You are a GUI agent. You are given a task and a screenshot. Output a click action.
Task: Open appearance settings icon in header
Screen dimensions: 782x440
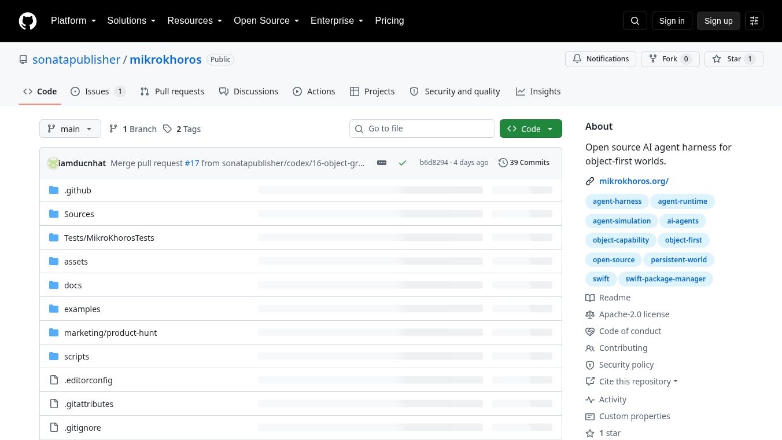pos(754,21)
